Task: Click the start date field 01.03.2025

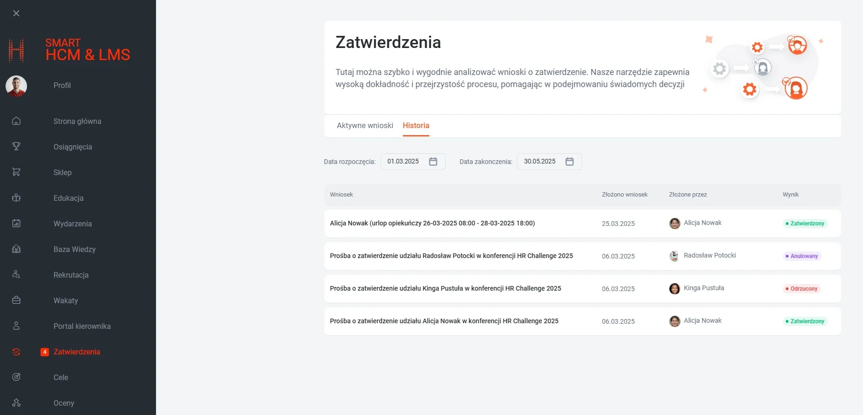Action: (403, 162)
